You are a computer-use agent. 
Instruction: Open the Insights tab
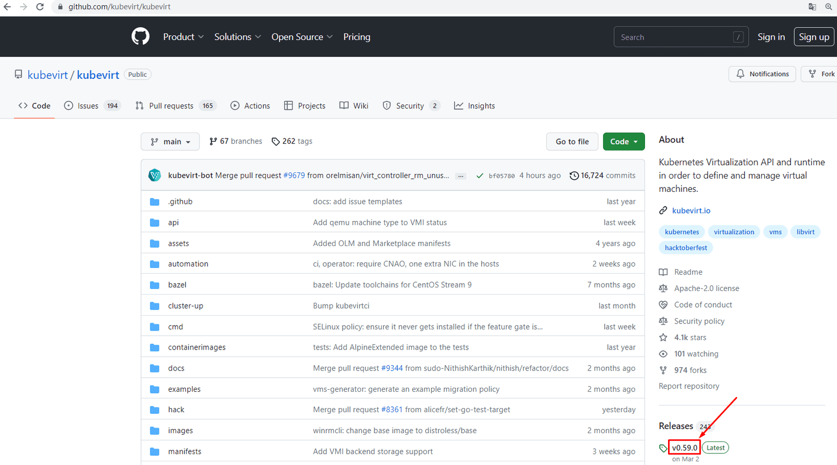point(474,106)
